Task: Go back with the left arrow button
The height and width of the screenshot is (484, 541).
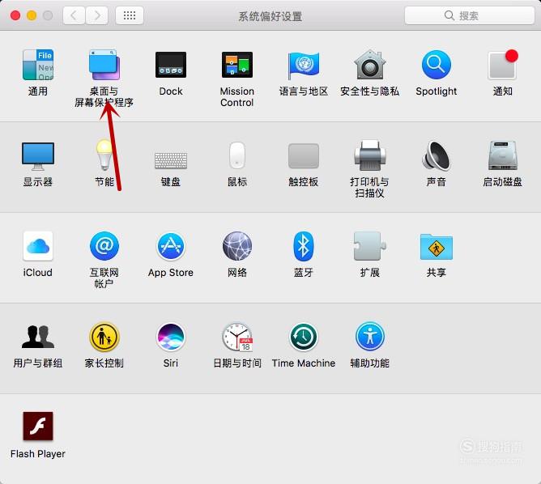Action: (x=74, y=15)
